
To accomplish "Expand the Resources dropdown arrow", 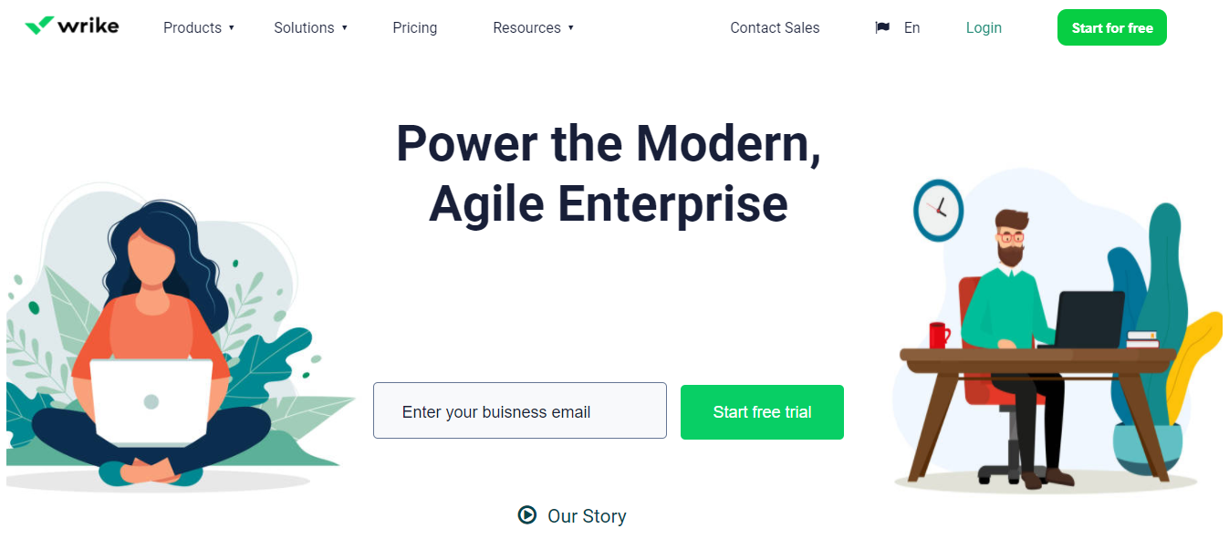I will pos(570,28).
